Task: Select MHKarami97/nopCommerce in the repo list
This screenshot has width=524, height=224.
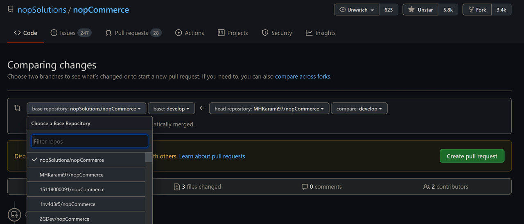Action: coord(86,174)
